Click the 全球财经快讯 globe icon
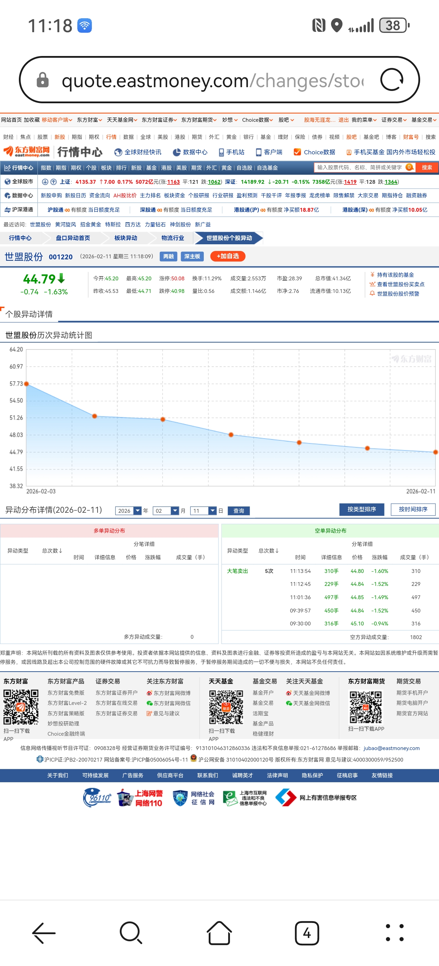The image size is (439, 966). tap(118, 152)
